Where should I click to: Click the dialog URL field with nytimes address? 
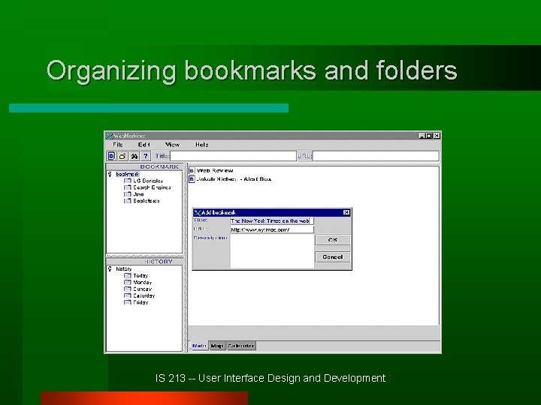272,229
